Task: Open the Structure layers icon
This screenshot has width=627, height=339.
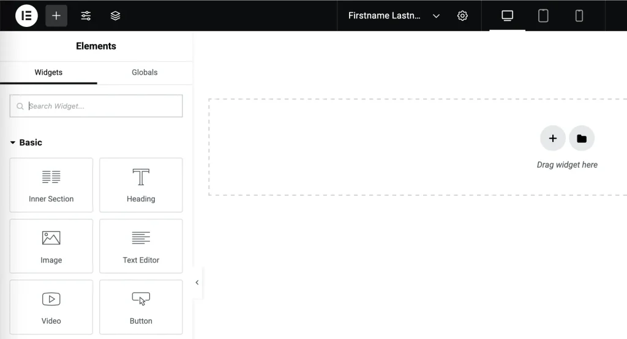Action: point(115,16)
